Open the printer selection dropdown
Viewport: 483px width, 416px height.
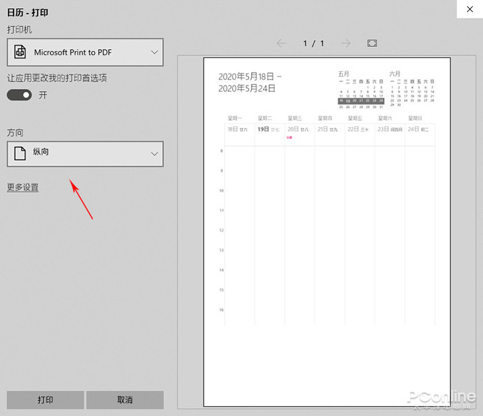(x=85, y=52)
